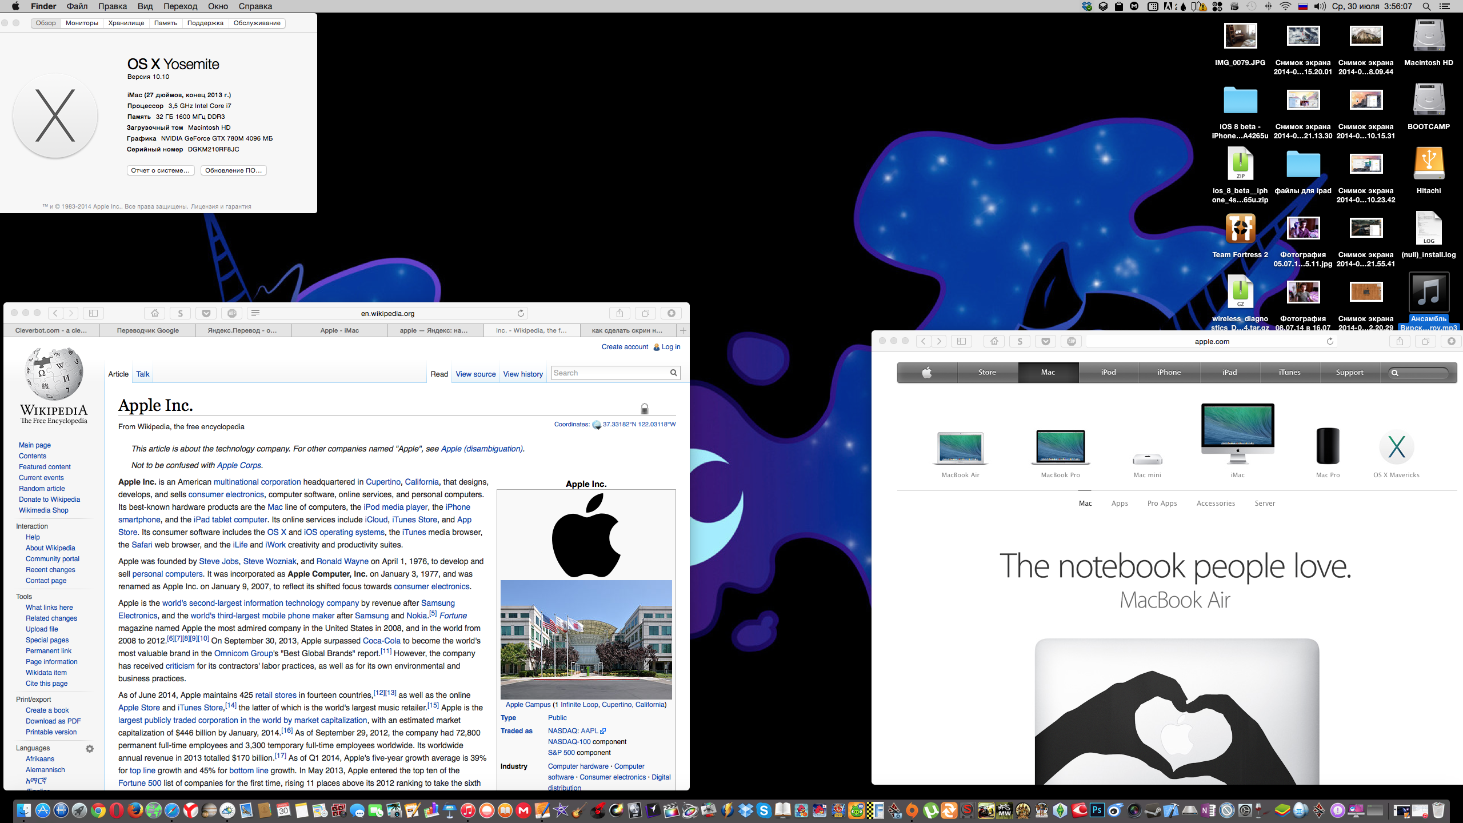Click Store in apple.com navigation
Image resolution: width=1463 pixels, height=823 pixels.
(987, 372)
